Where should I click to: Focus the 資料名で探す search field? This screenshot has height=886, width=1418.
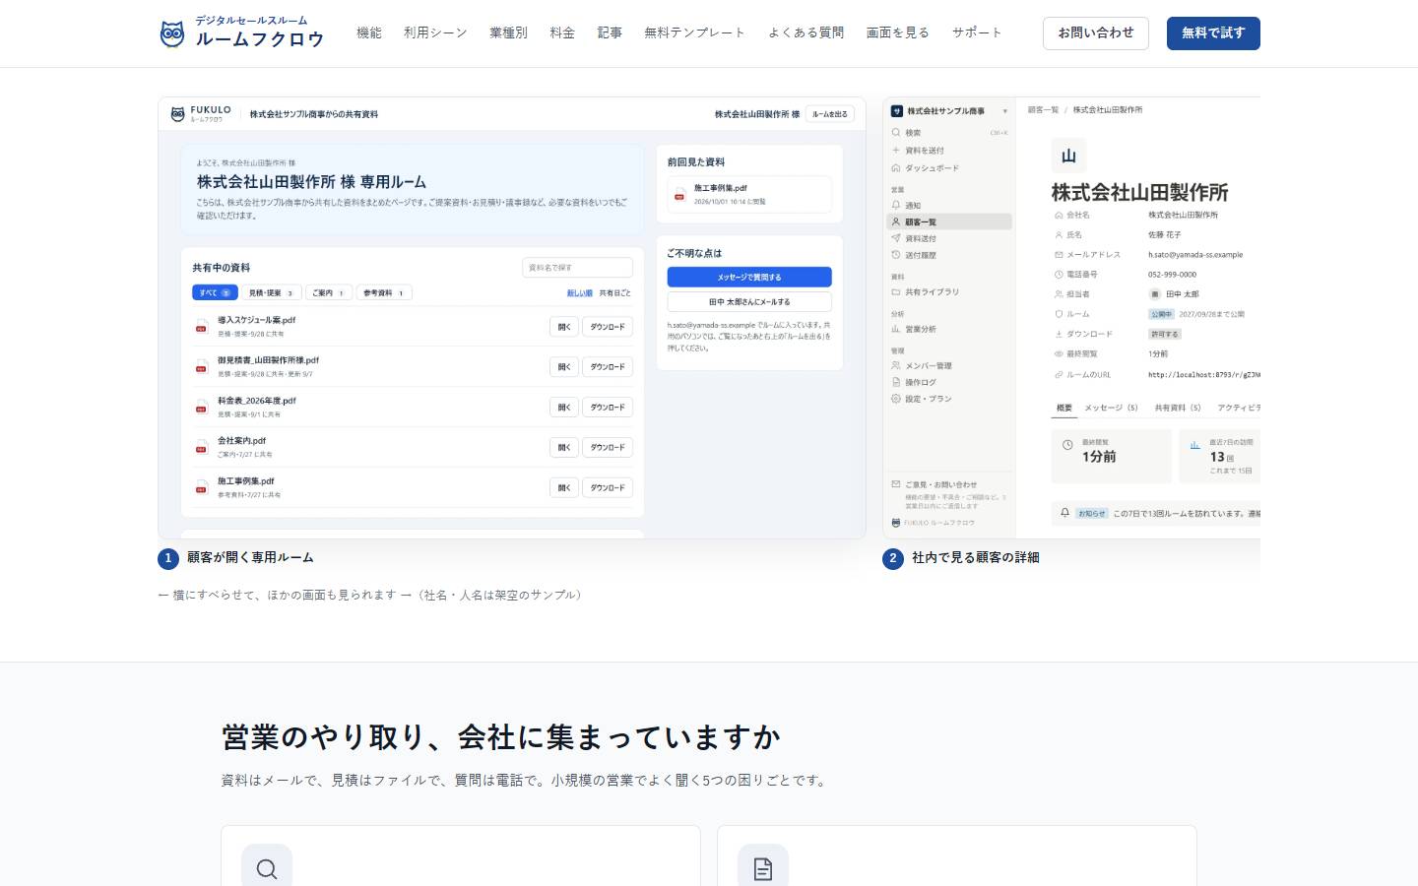click(578, 268)
